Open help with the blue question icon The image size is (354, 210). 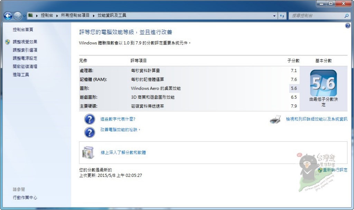coord(348,26)
